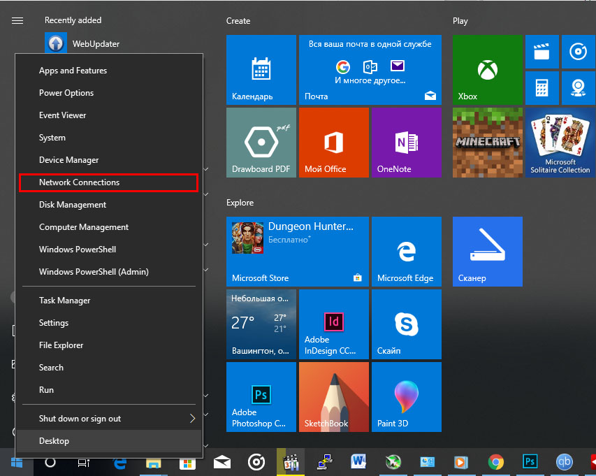Open the Xbox tile

pos(487,70)
